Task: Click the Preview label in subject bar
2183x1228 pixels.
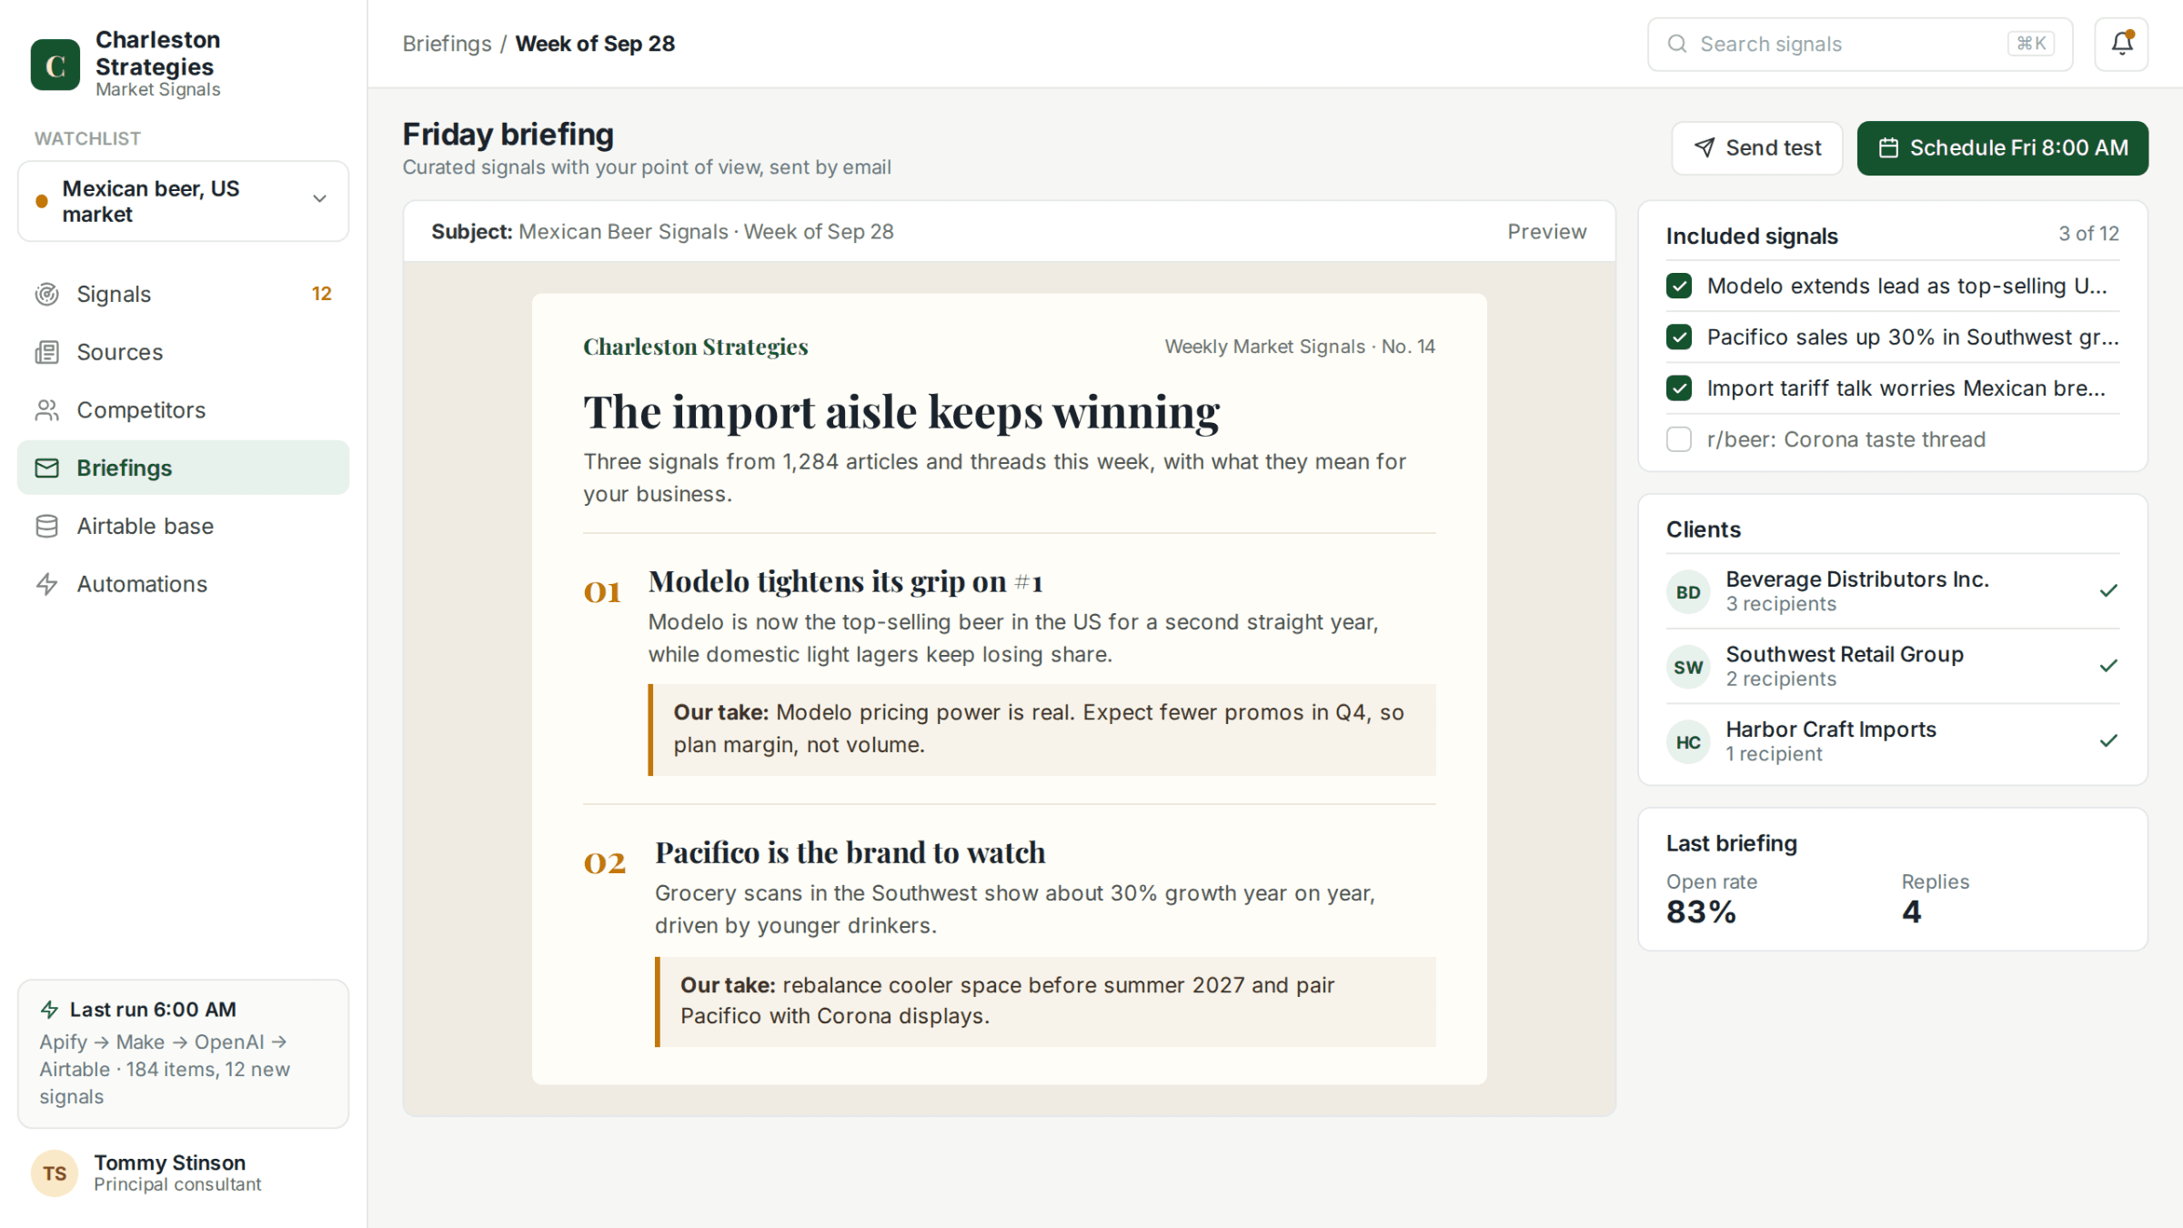Action: (x=1546, y=231)
